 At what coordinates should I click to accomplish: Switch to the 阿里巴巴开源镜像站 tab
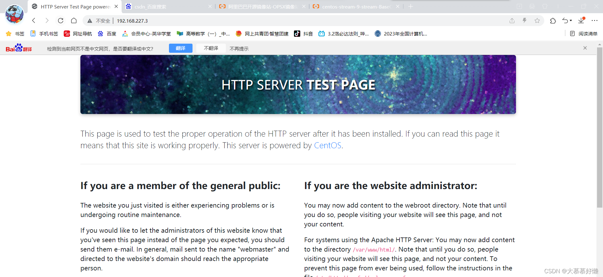[x=262, y=7]
